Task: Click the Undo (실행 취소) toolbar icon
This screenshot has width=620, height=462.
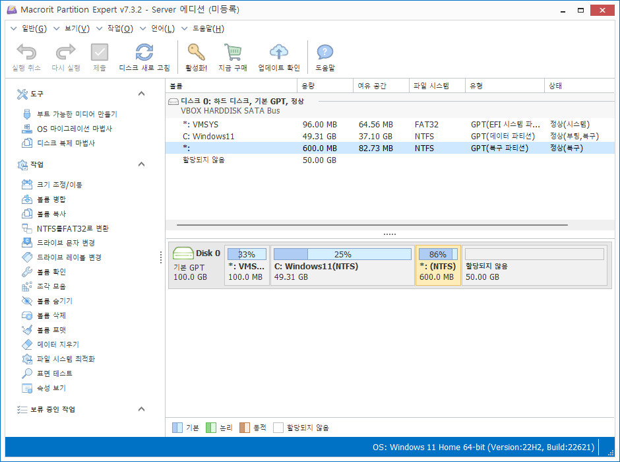Action: (26, 52)
